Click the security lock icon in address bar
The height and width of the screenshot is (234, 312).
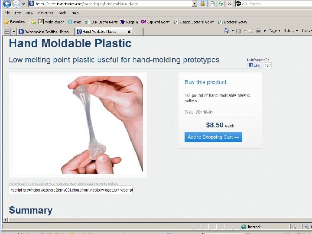tap(202, 3)
